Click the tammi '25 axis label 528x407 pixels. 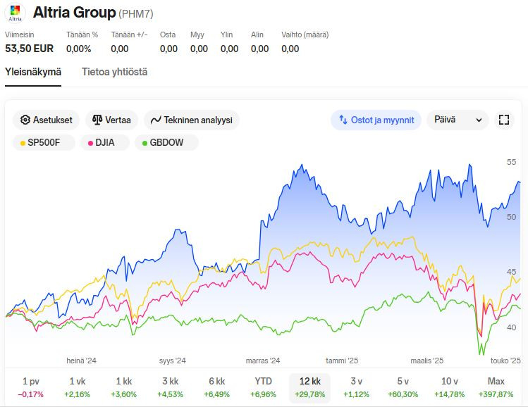click(x=342, y=361)
